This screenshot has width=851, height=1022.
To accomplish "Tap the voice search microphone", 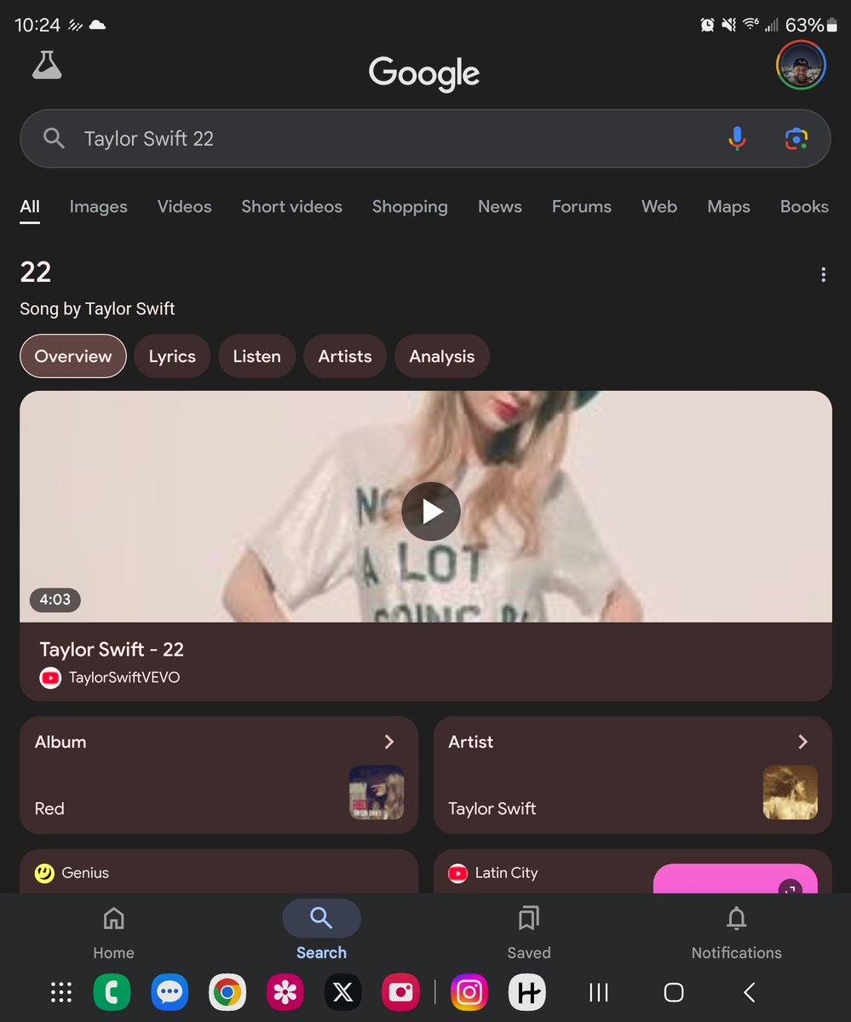I will (x=737, y=138).
